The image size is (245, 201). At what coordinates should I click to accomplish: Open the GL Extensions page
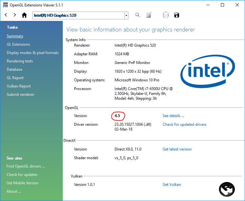(x=18, y=44)
